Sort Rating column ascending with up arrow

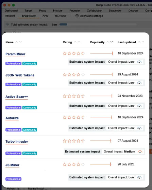(75, 42)
